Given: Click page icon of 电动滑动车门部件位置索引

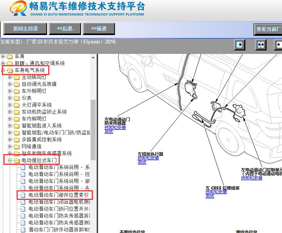Looking at the screenshot, I should tap(23, 195).
